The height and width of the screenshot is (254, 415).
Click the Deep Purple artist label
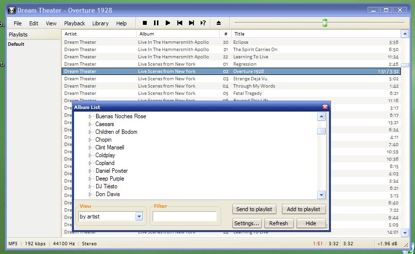point(109,179)
